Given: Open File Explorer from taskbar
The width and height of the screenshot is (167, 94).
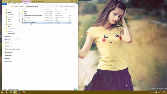Looking at the screenshot, I should pyautogui.click(x=15, y=92).
